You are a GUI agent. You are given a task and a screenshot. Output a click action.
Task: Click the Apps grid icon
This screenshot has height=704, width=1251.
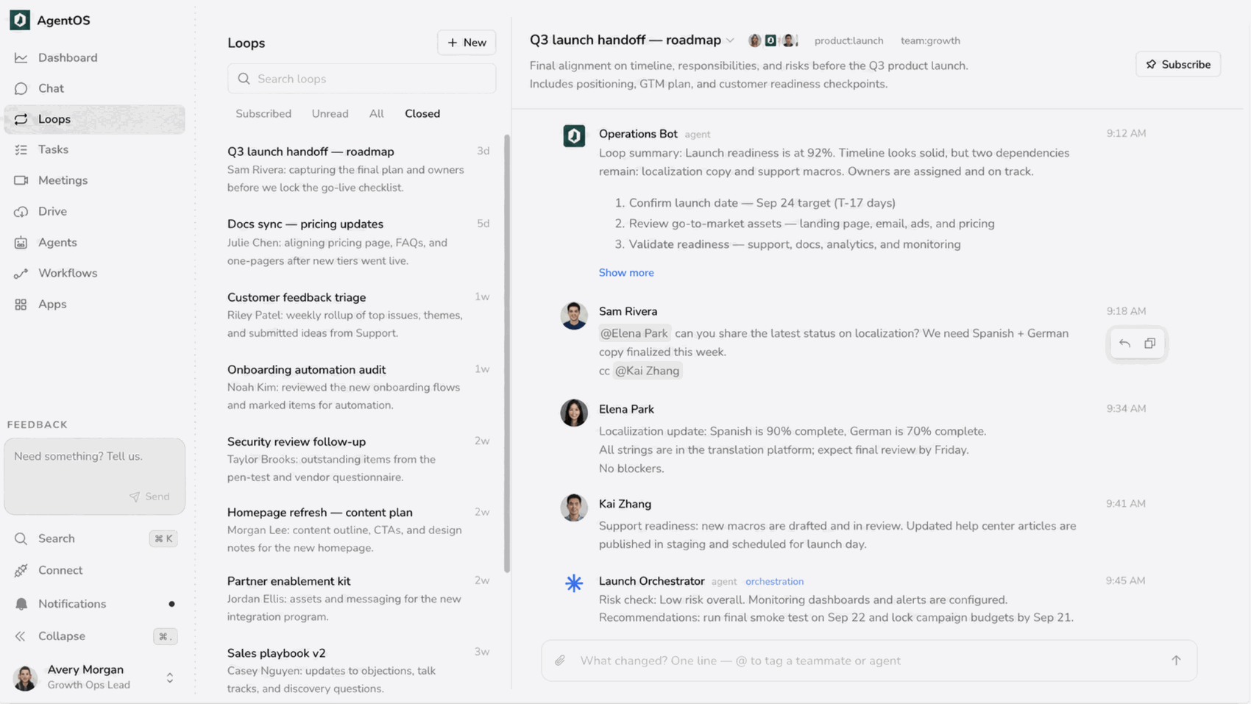click(x=21, y=304)
